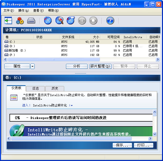Click the 停止 button
163x161 pixels.
(x=148, y=66)
